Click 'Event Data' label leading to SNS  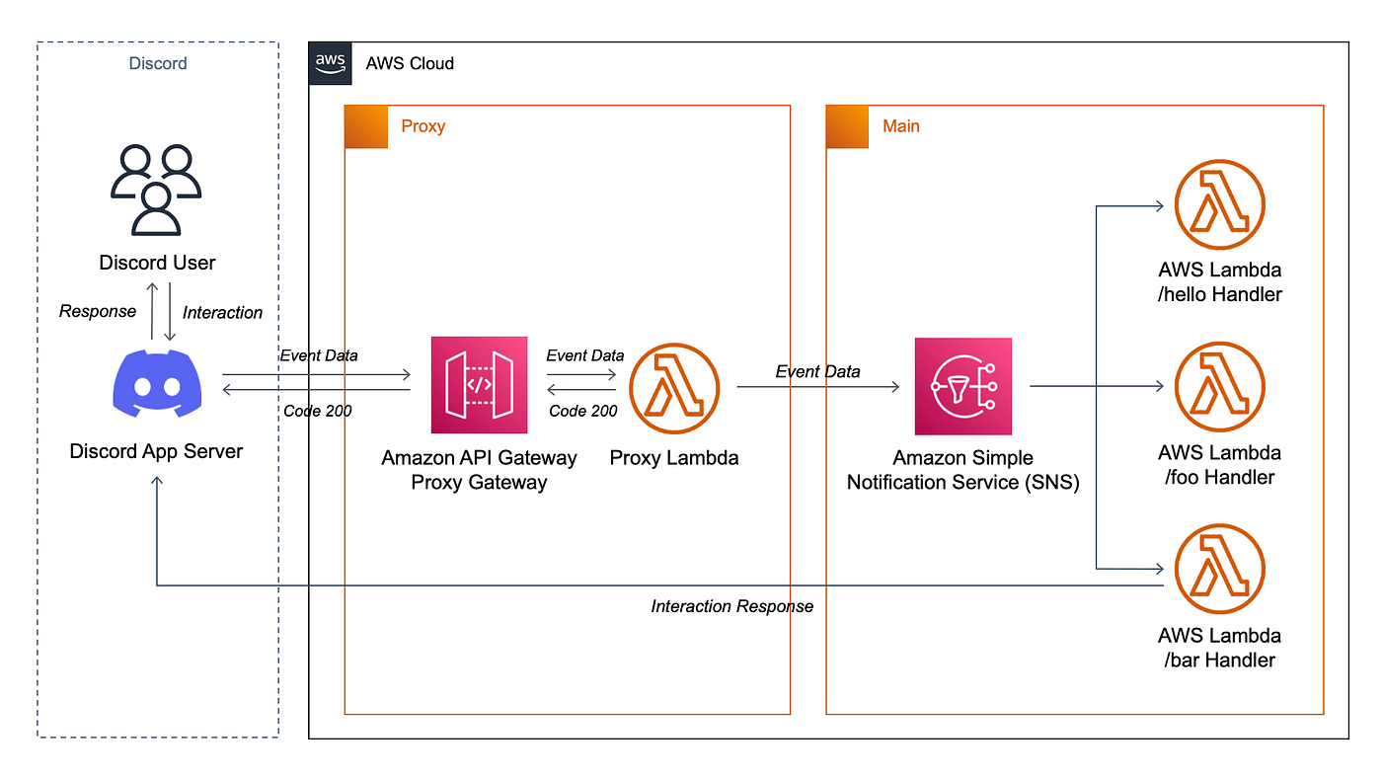[817, 372]
